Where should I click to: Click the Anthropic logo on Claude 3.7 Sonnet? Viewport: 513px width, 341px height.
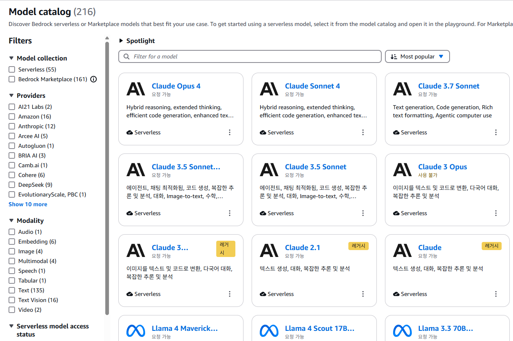(x=402, y=89)
